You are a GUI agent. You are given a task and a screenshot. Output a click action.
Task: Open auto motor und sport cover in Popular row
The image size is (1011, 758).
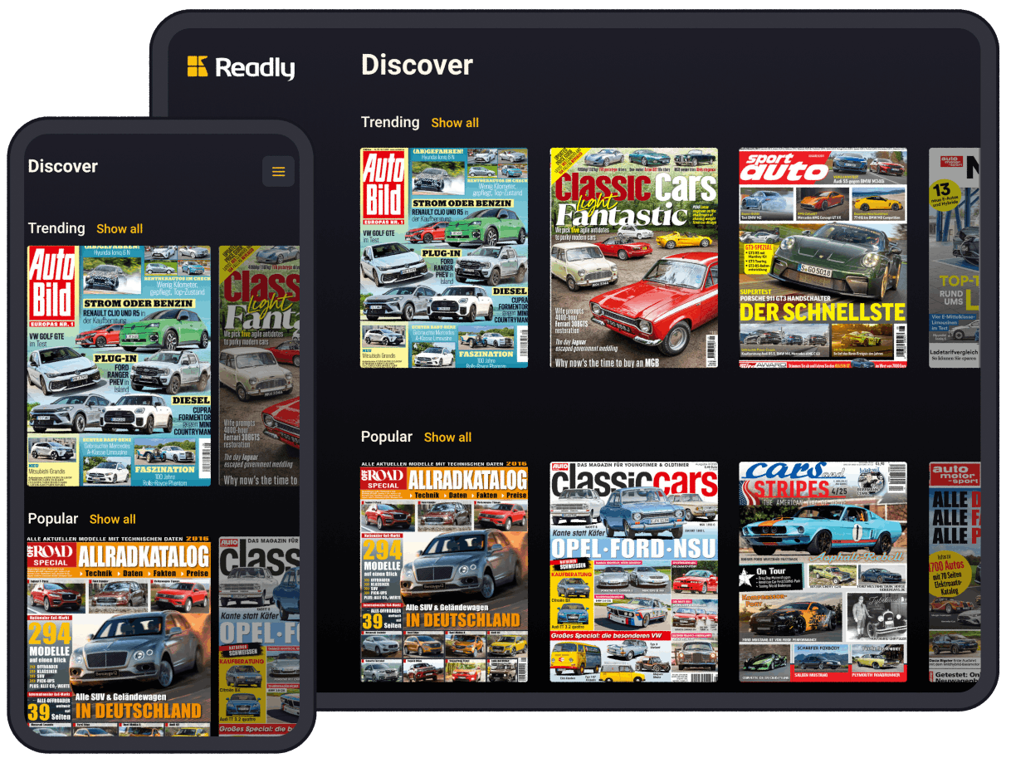tap(955, 572)
